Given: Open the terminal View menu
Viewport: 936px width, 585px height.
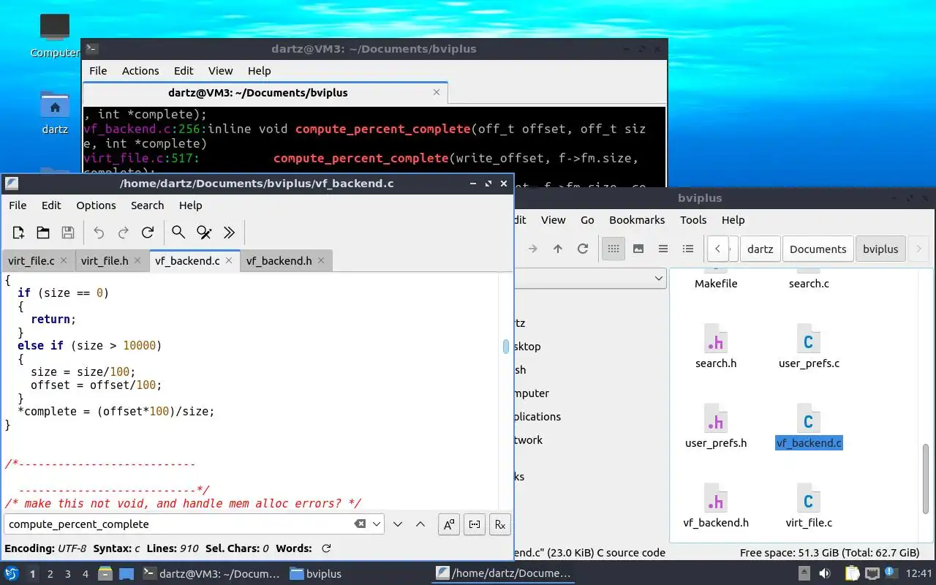Looking at the screenshot, I should pyautogui.click(x=220, y=71).
